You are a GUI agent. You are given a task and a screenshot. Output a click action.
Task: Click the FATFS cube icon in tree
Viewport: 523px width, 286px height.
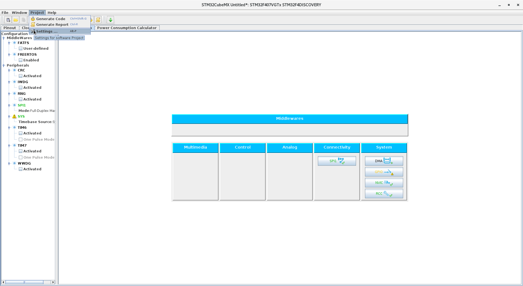[x=14, y=43]
